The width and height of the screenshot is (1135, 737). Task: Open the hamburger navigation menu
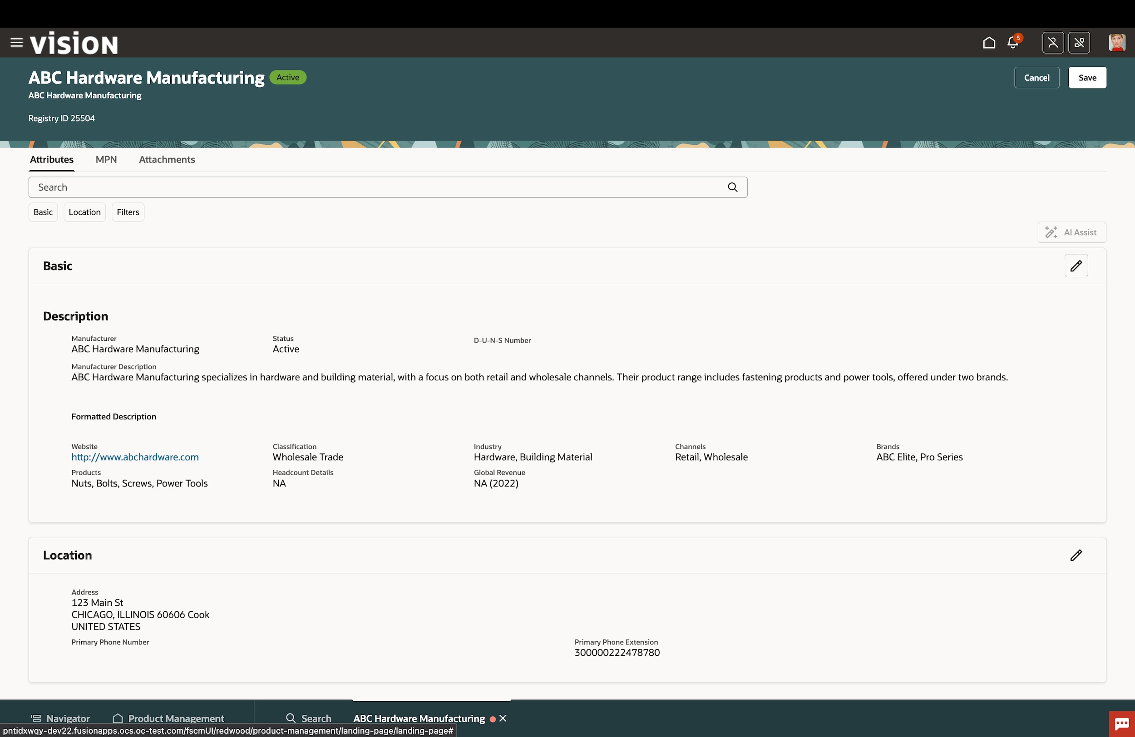tap(16, 43)
